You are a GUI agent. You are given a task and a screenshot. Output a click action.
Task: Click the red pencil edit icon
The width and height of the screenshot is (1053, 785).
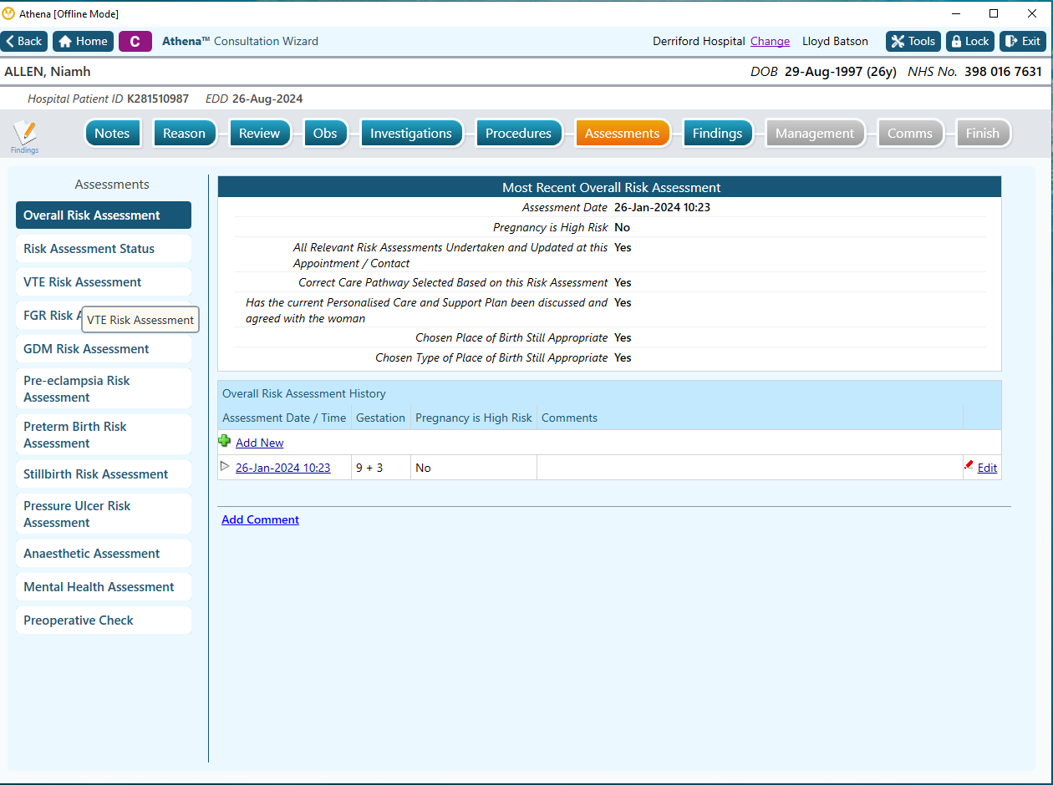(969, 465)
